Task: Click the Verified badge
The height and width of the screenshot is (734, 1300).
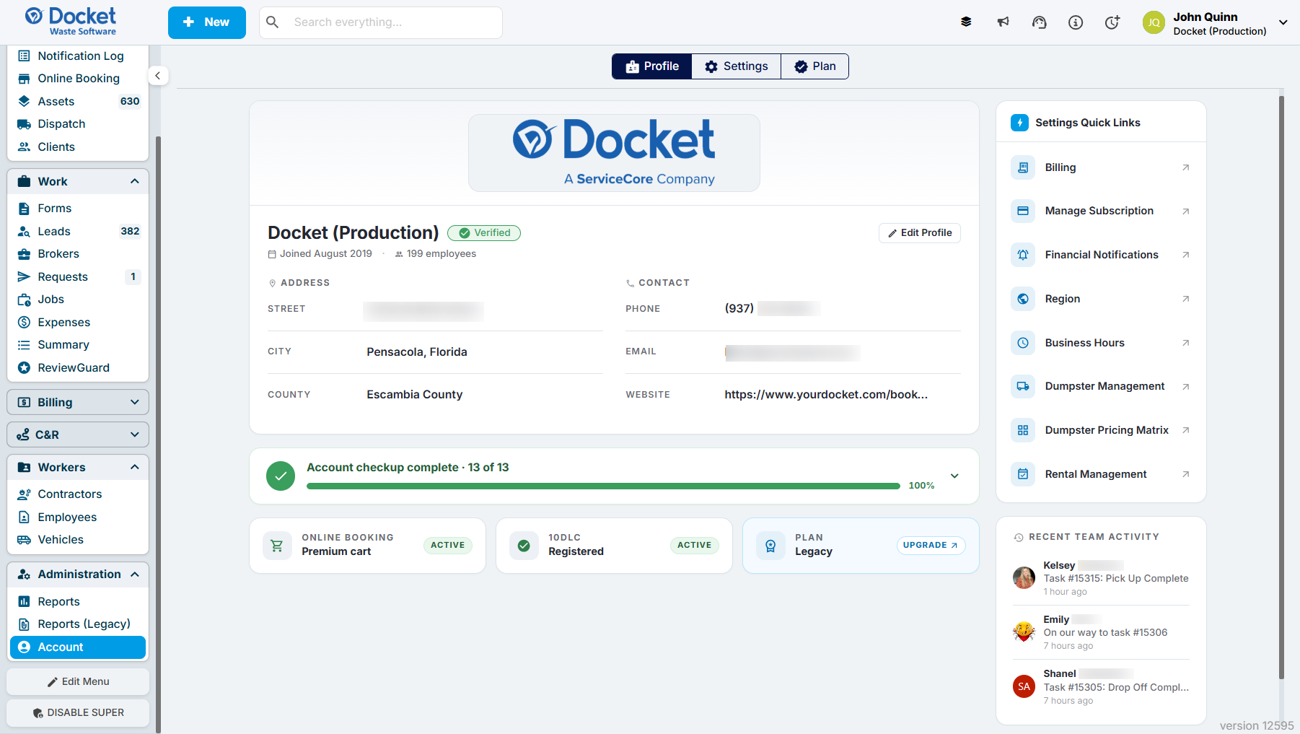Action: pos(484,233)
